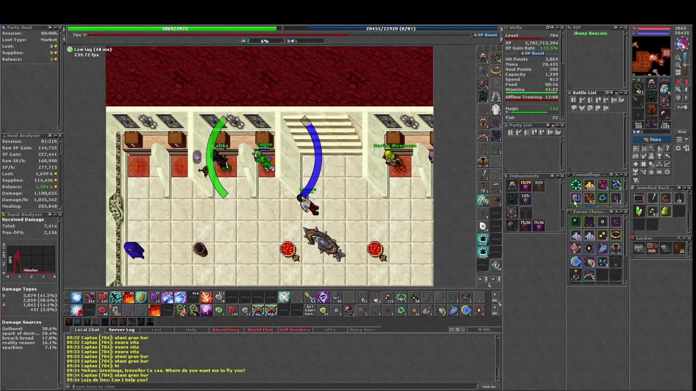Toggle shield party filter in Battle List

(598, 108)
